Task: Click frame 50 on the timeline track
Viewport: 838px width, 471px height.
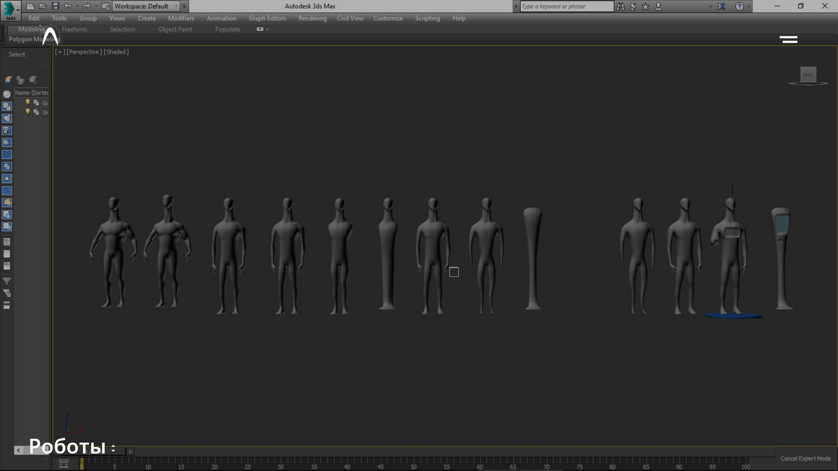Action: coord(413,461)
